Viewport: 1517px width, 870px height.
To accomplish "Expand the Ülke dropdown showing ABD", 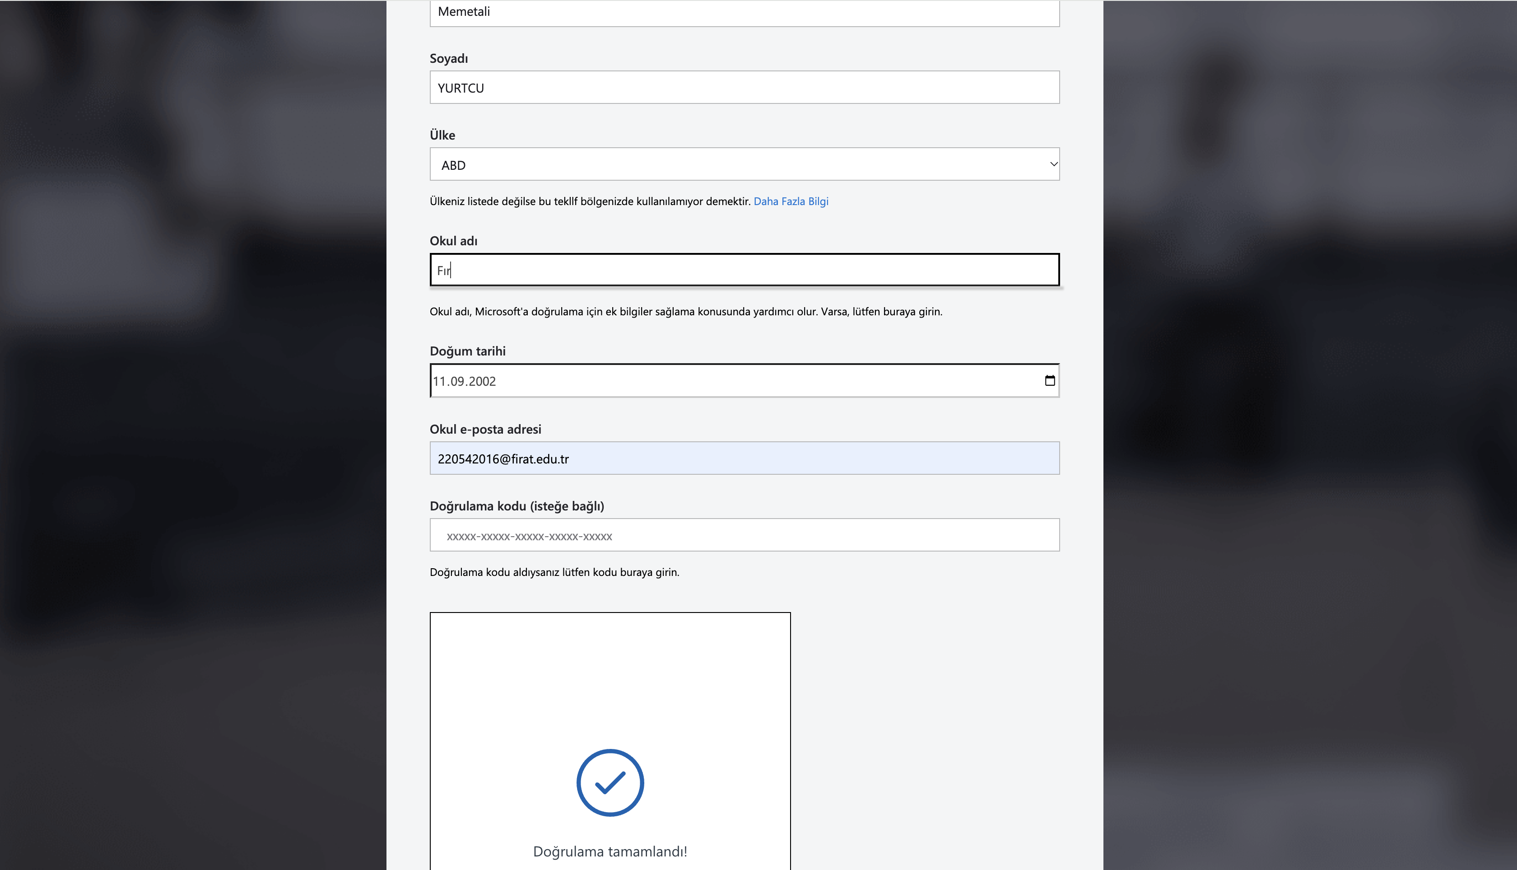I will coord(744,164).
